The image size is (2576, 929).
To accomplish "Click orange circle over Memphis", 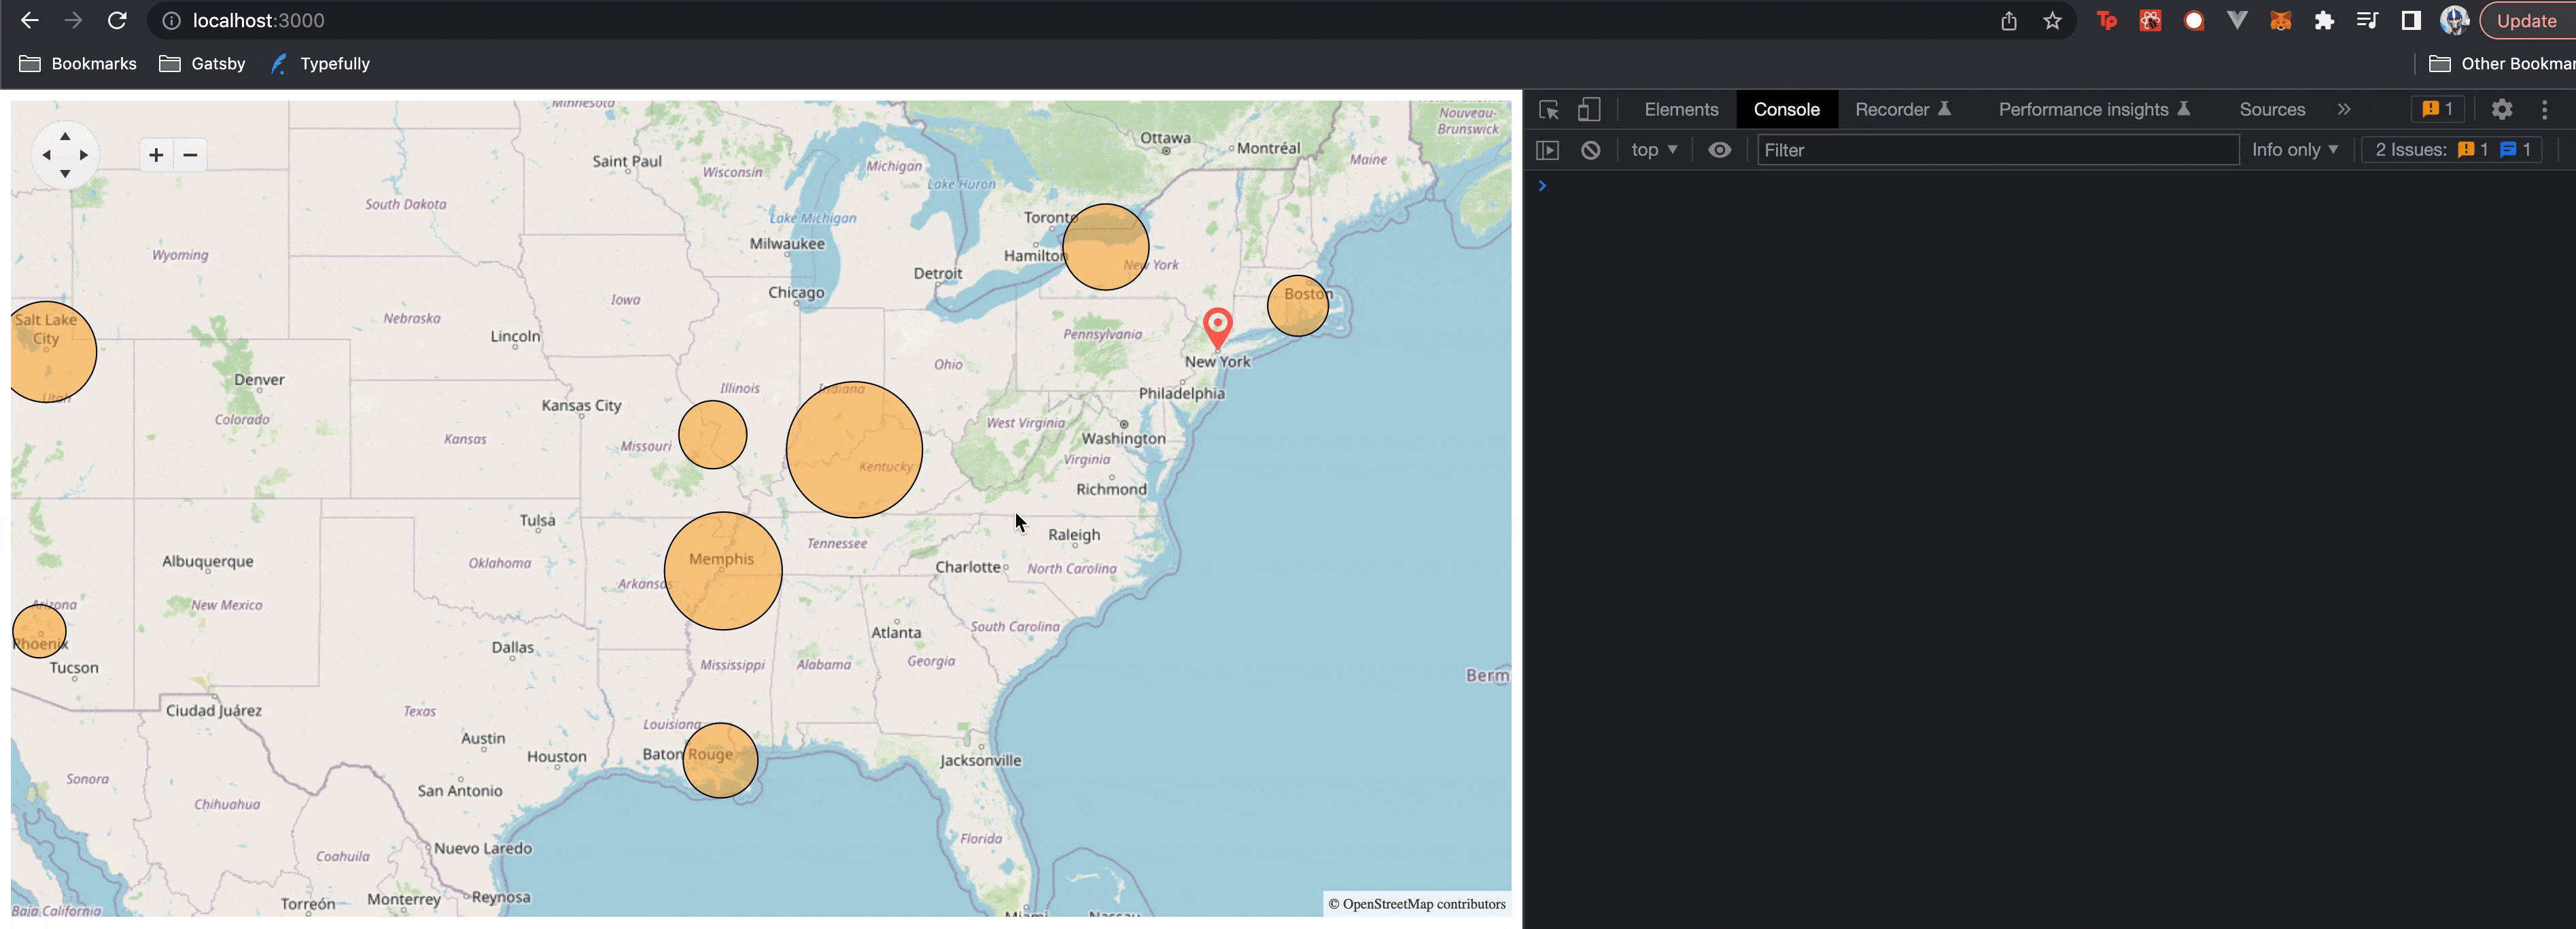I will pos(723,571).
